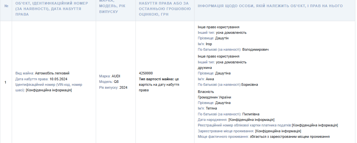357x143 pixels.
Task: Click the model value Q8
Action: pos(116,82)
